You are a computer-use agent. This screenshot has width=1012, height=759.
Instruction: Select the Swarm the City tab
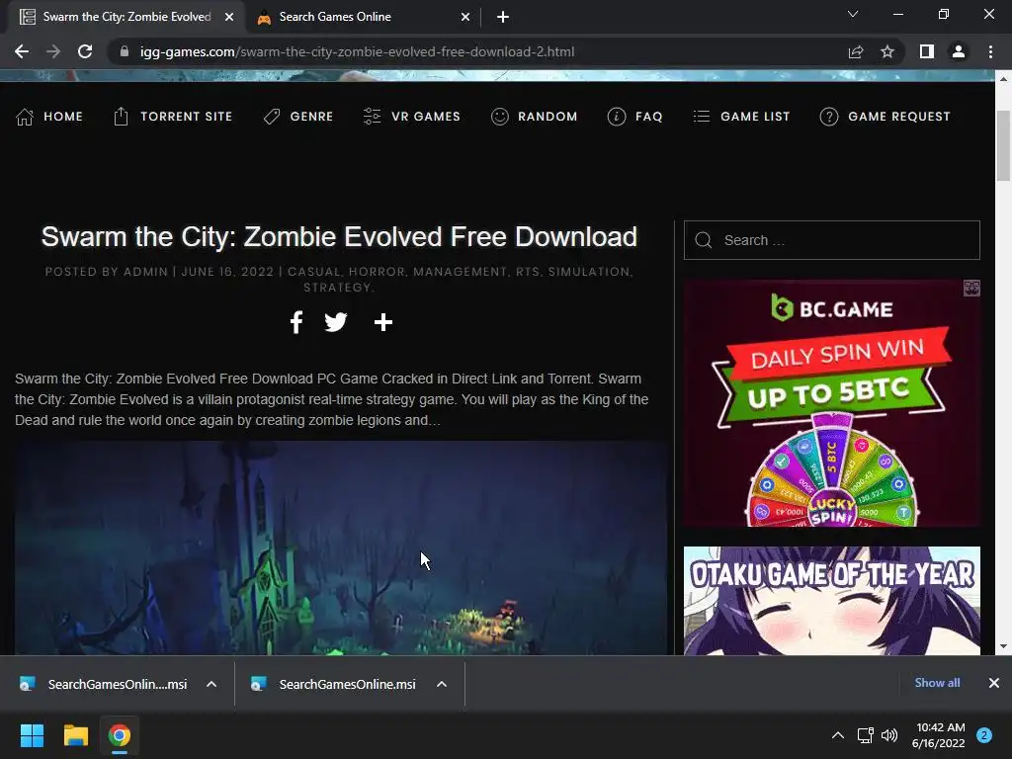coord(126,17)
